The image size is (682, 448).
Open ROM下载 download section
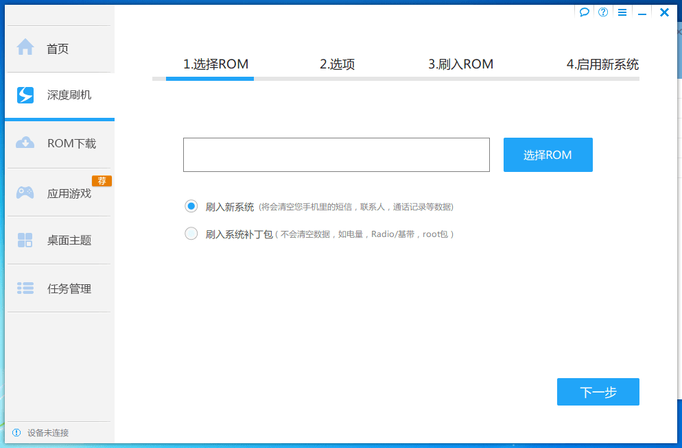pos(59,143)
